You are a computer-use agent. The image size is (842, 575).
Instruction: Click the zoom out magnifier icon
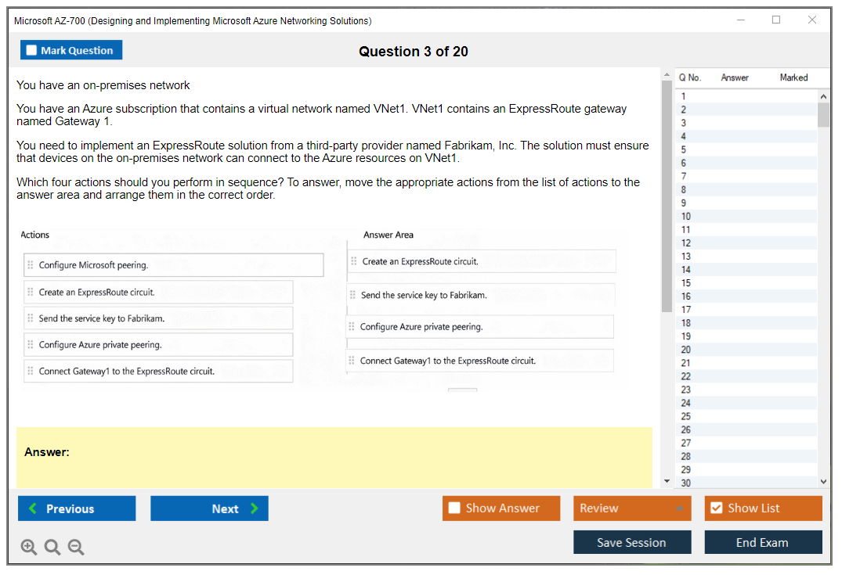point(76,548)
